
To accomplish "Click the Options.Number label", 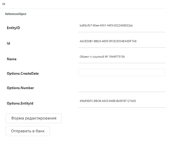I will pos(20,88).
